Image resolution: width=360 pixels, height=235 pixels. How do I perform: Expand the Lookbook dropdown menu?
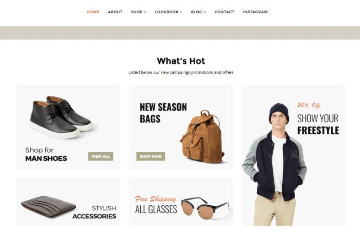pos(168,12)
